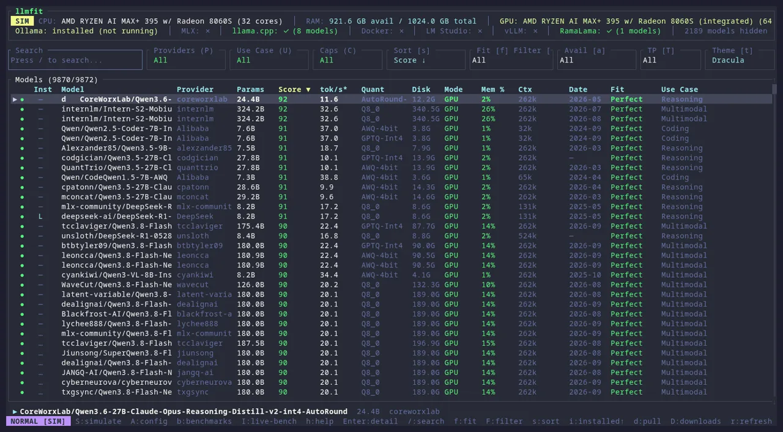
Task: Click the NORMAL [SIM] mode indicator
Action: [x=39, y=422]
